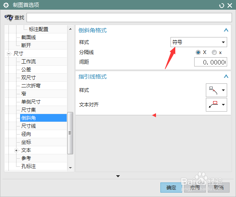This screenshot has height=197, width=236.
Task: Select uppercase X 分隔线 radio button
Action: pyautogui.click(x=198, y=52)
